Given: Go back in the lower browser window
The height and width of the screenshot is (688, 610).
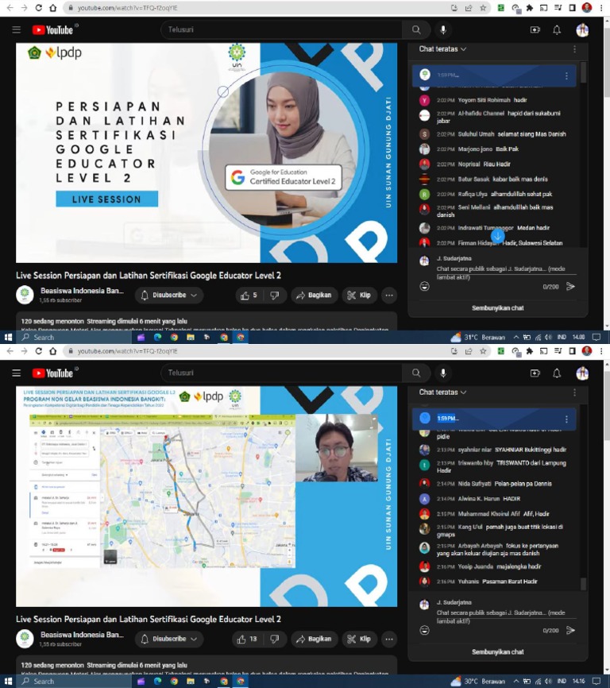Looking at the screenshot, I should coord(10,351).
